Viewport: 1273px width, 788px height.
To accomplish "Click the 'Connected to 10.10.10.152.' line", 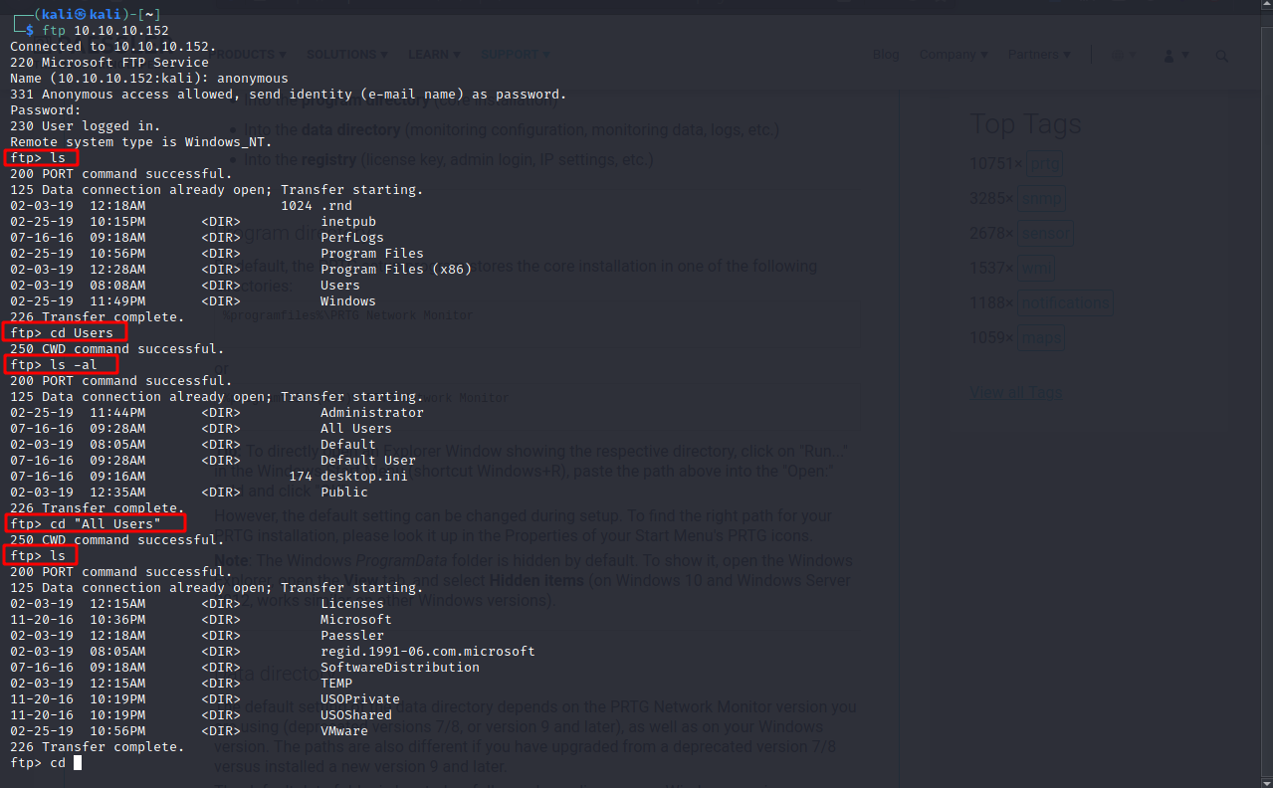I will 113,47.
